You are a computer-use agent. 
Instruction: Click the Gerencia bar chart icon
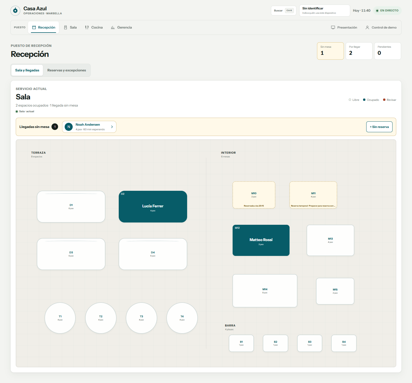113,27
